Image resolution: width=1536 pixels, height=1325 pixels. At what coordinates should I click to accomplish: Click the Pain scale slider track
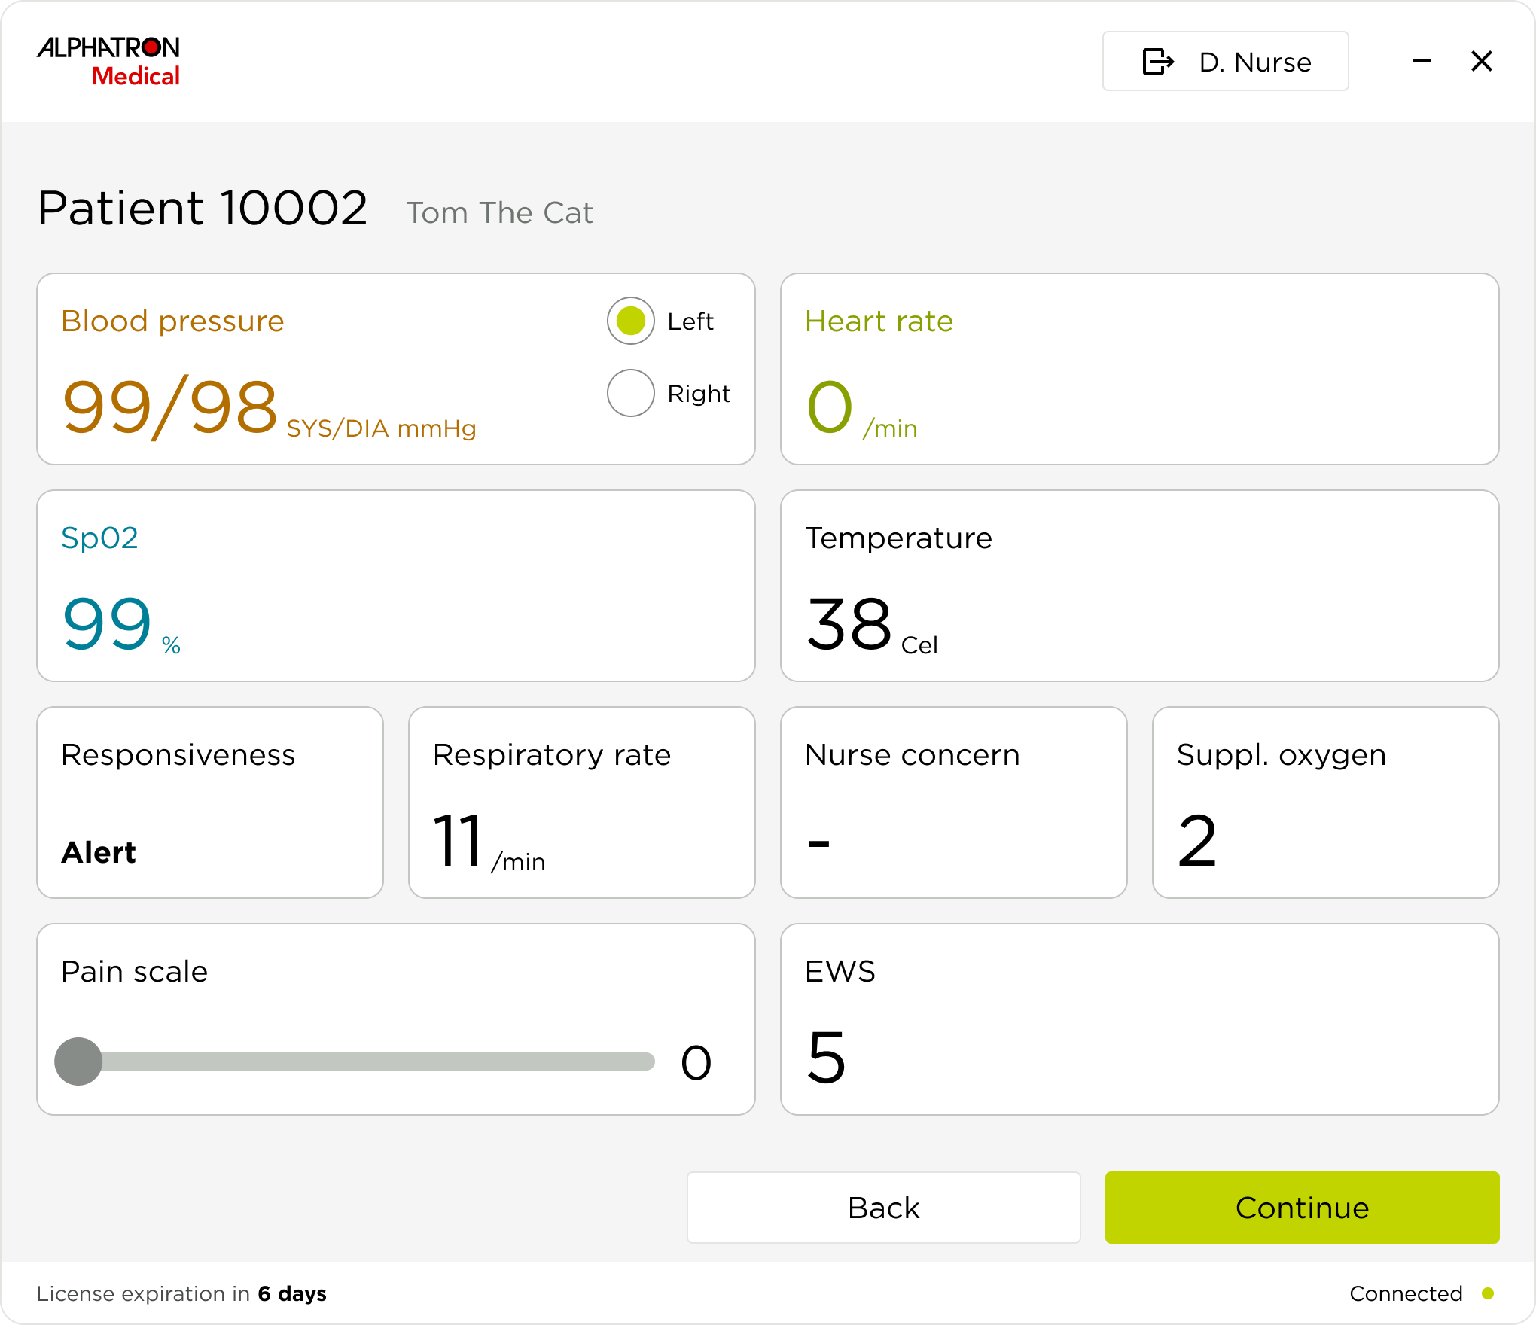coord(376,1062)
